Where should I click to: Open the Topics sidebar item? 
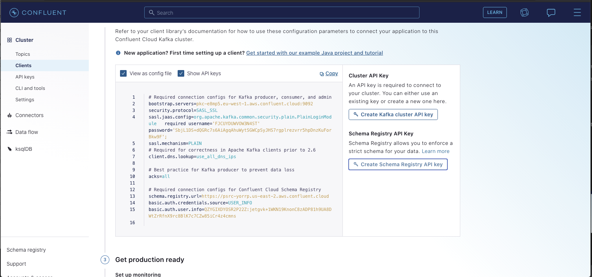click(x=23, y=54)
